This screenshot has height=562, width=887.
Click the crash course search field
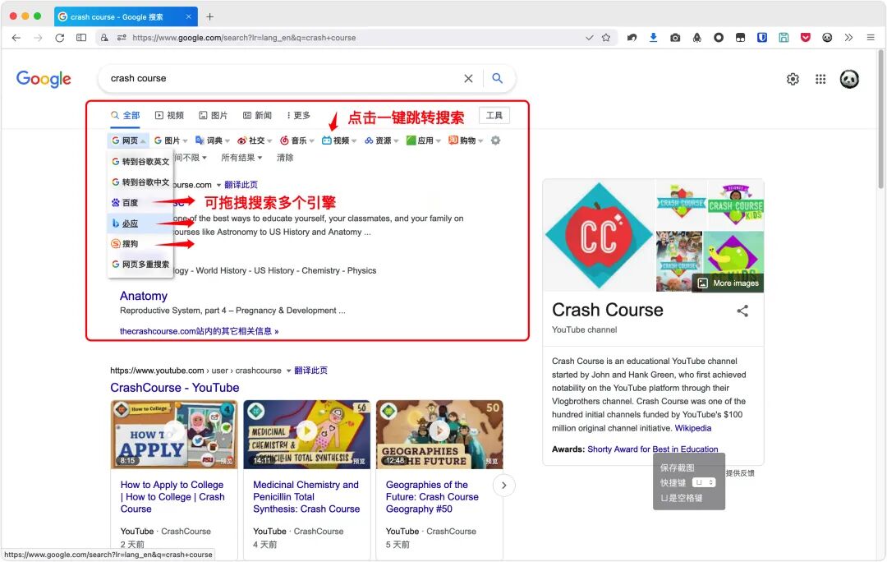(x=283, y=79)
